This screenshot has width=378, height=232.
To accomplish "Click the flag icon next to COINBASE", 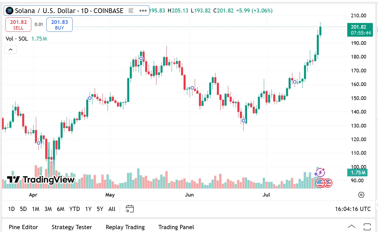I will click(131, 11).
